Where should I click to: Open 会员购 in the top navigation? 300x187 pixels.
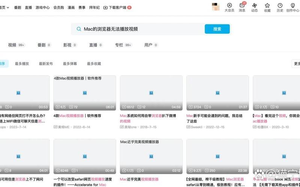point(58,7)
